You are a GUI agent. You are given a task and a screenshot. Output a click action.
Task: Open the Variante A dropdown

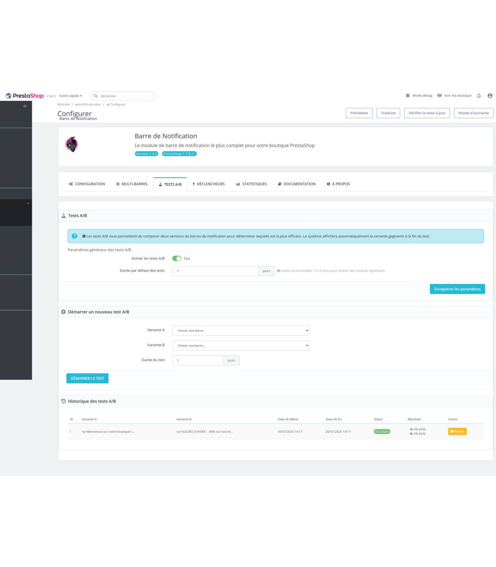click(x=241, y=331)
